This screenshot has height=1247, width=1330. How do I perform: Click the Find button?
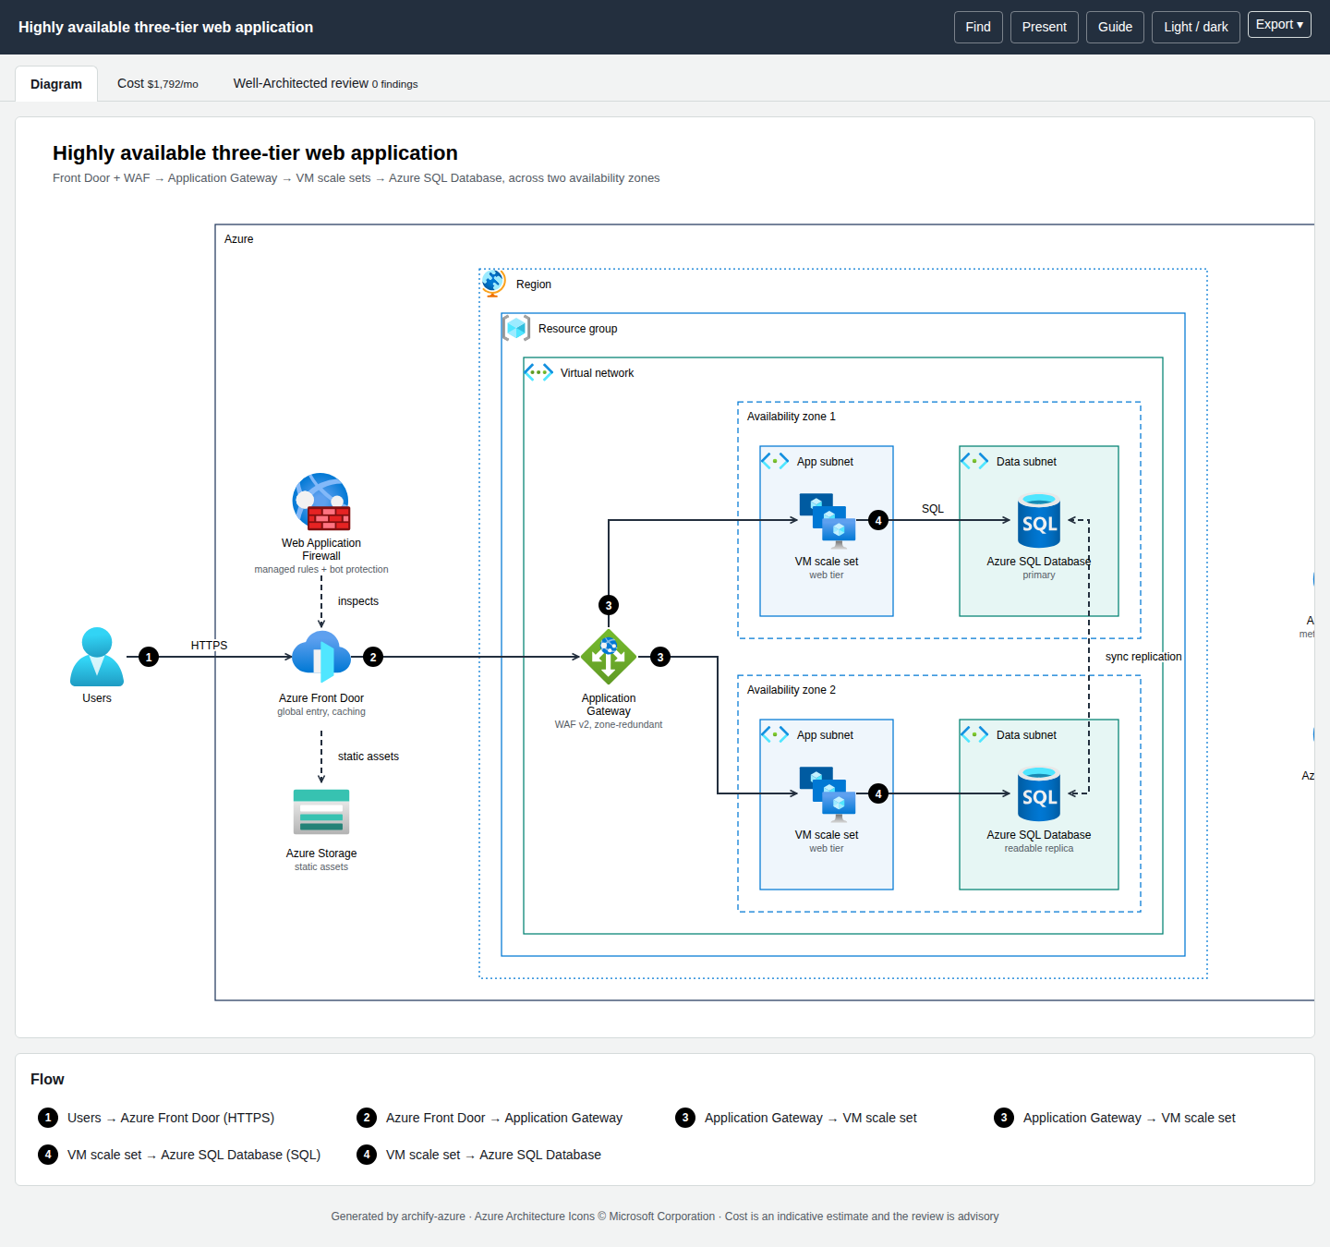point(978,27)
